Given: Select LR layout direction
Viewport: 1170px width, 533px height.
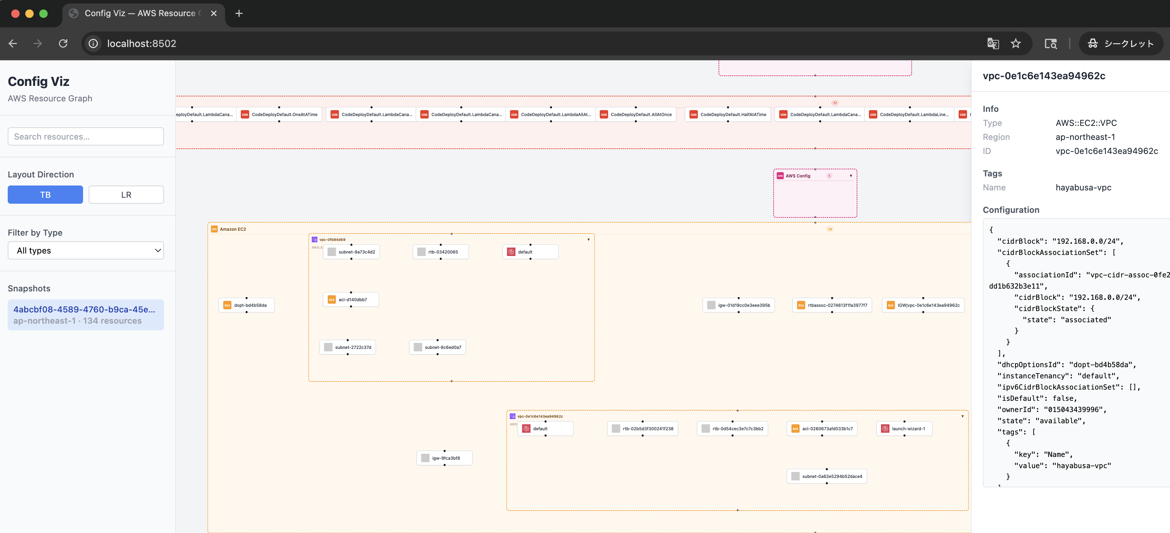Looking at the screenshot, I should tap(126, 195).
